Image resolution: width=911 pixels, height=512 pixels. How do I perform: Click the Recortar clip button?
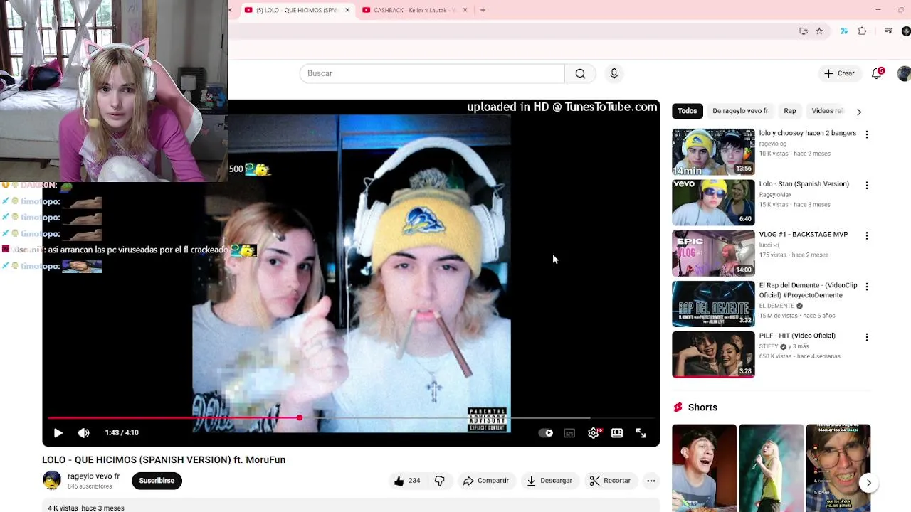610,481
